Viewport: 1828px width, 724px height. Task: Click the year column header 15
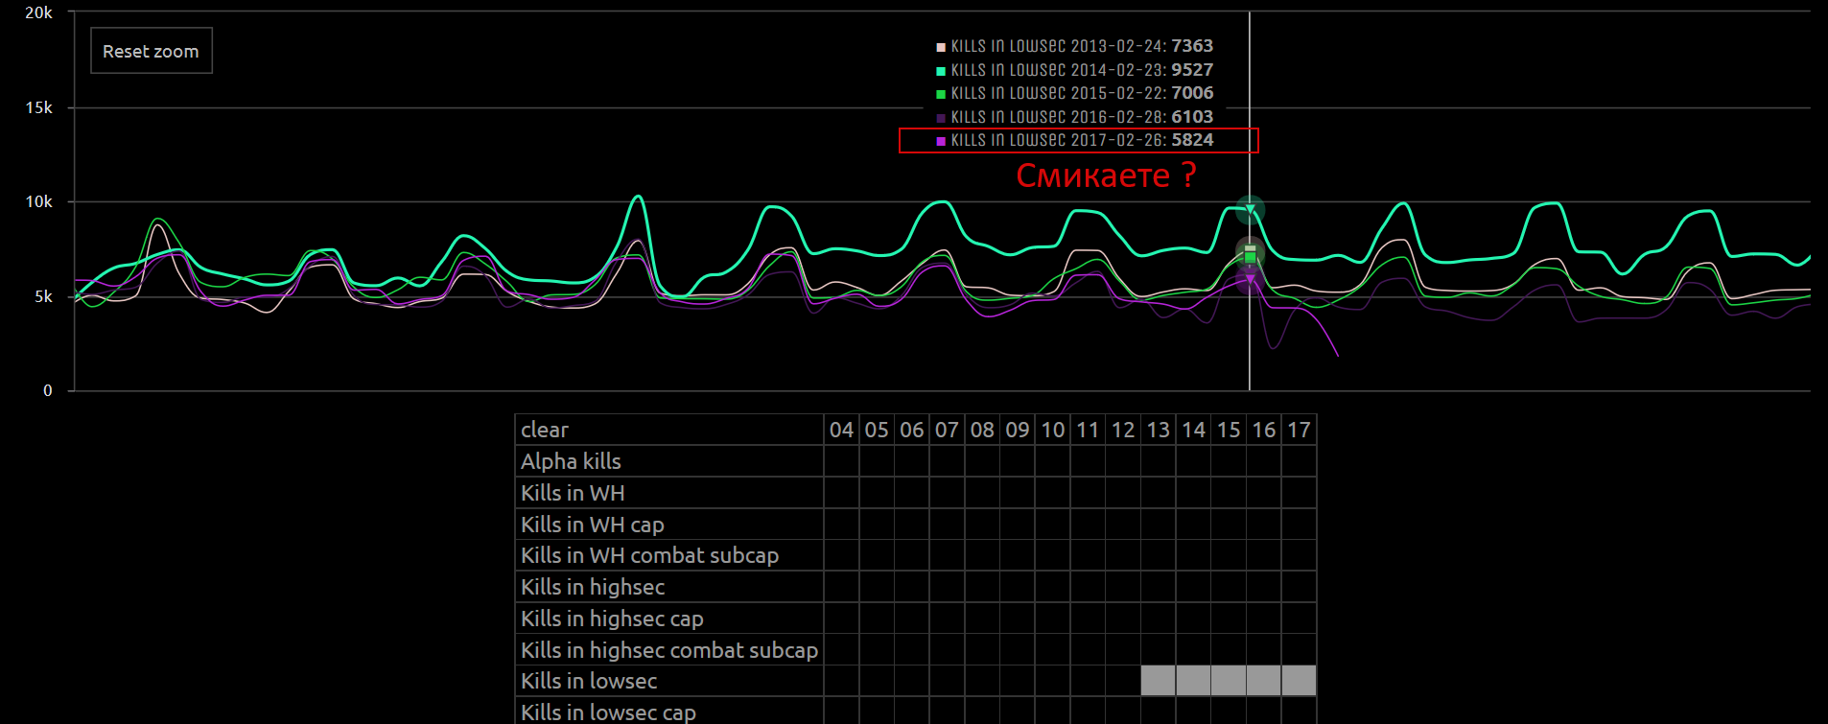(x=1229, y=430)
